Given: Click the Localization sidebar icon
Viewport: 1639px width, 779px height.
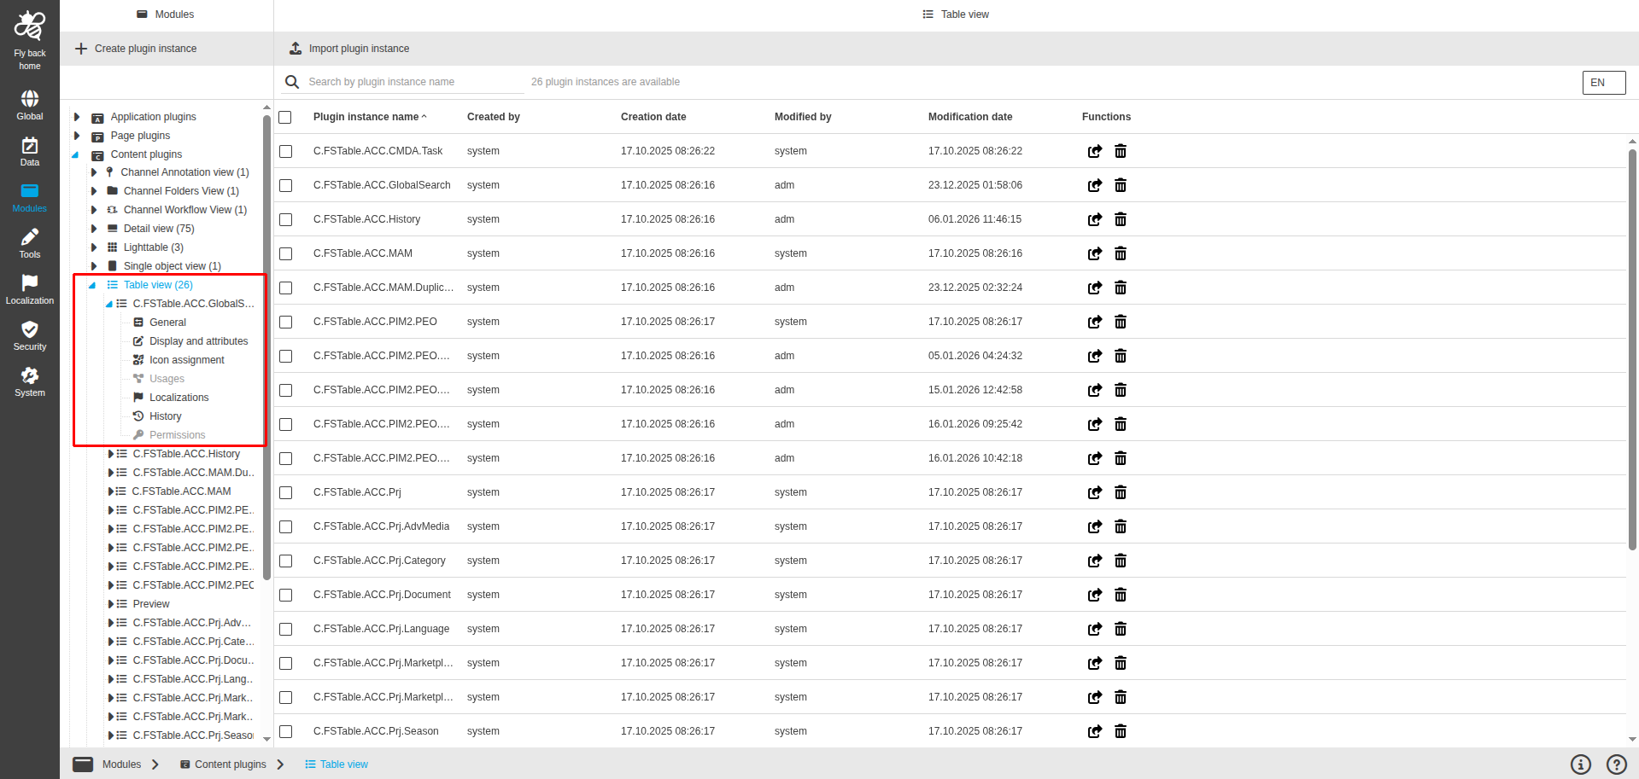Looking at the screenshot, I should coord(29,288).
